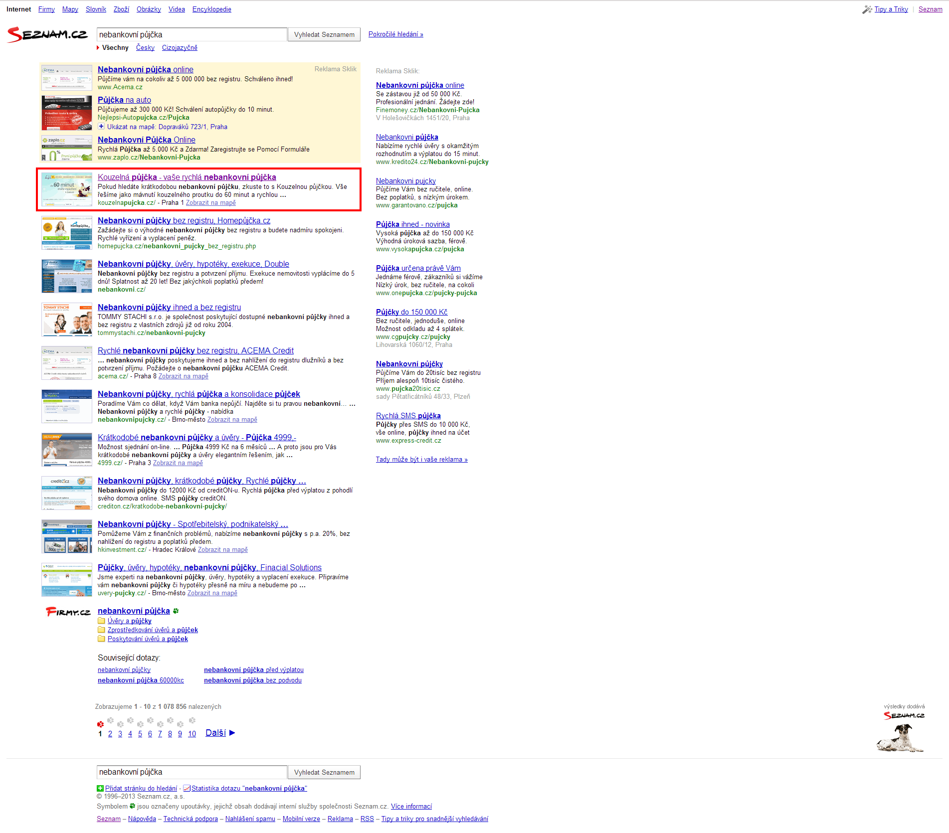Click Zobrazit na mapě for hkinvestment.cz
This screenshot has height=833, width=949.
(x=223, y=550)
